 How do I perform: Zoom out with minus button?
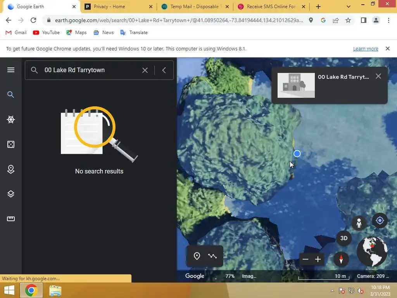(x=306, y=259)
